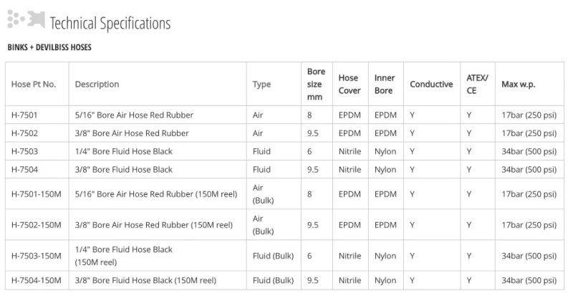The height and width of the screenshot is (296, 573).
Task: Click the H-7504 part number
Action: [x=24, y=170]
